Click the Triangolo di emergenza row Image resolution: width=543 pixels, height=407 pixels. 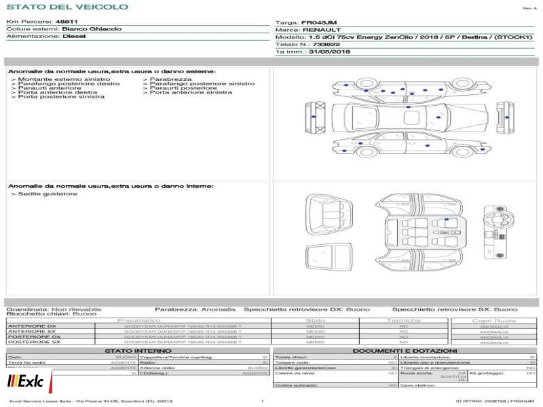[468, 368]
